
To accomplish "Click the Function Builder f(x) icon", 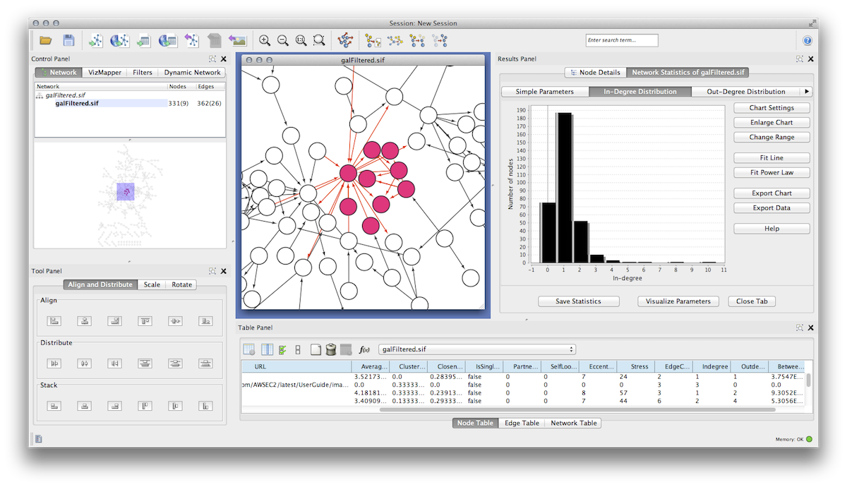I will pos(365,349).
